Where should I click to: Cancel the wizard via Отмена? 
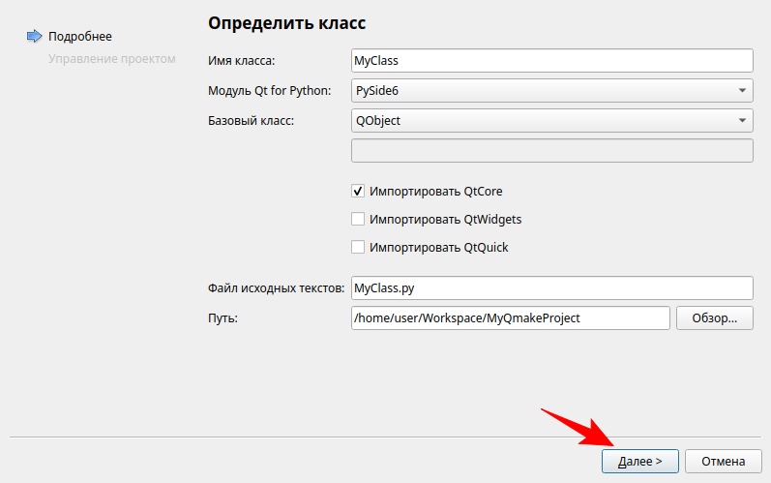(x=723, y=462)
